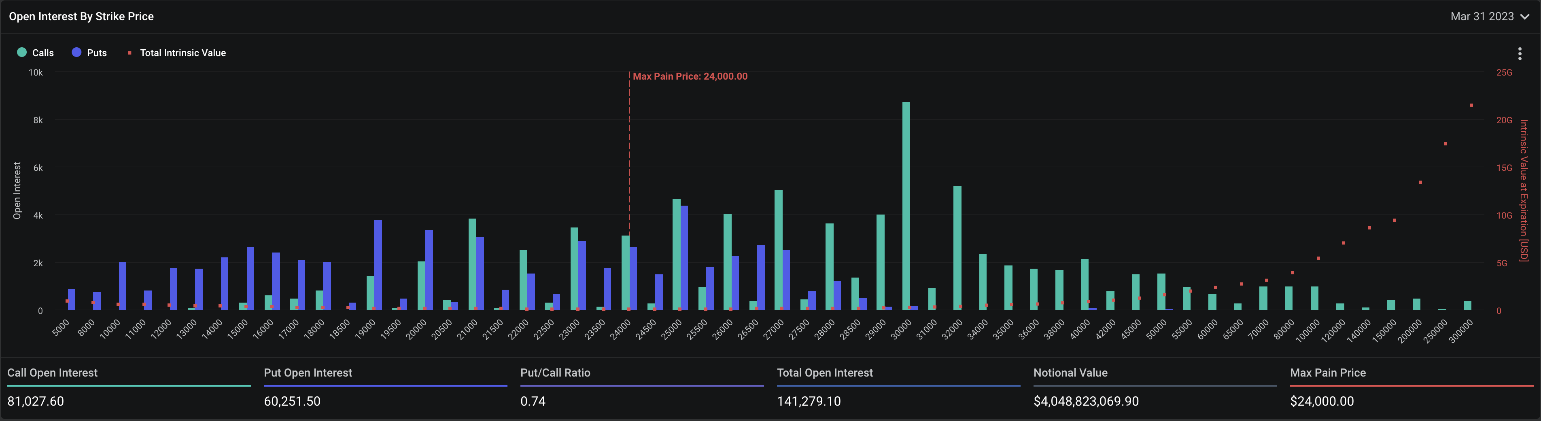Toggle Total Intrinsic Value series label
Image resolution: width=1541 pixels, height=421 pixels.
(183, 53)
